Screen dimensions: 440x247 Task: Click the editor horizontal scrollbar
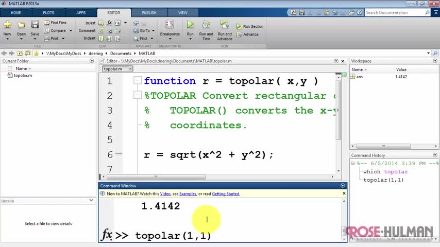coord(156,177)
